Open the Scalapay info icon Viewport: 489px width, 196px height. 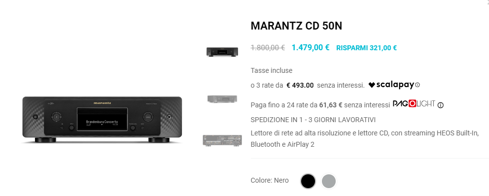pos(418,85)
